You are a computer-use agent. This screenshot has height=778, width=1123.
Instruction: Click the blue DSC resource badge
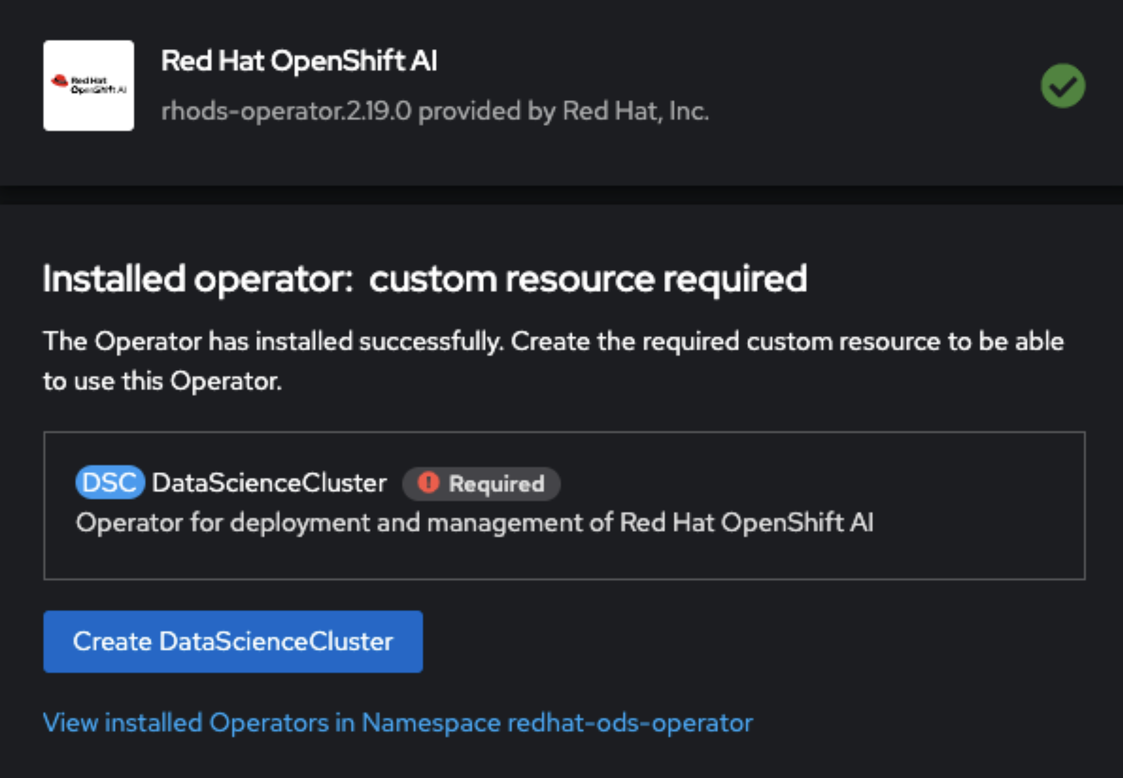tap(110, 483)
